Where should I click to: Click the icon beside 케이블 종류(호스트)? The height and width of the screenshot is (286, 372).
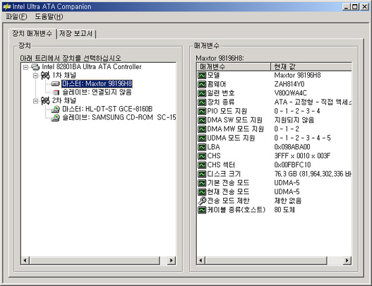tap(202, 210)
